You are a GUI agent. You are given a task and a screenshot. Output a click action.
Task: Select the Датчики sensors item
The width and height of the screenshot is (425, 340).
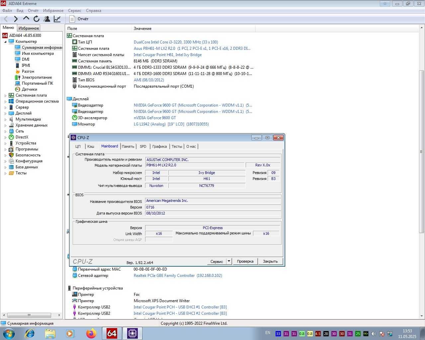(29, 89)
